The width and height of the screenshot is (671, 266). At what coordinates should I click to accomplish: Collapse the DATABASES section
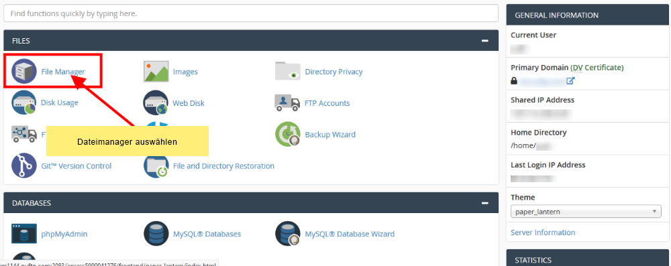pyautogui.click(x=485, y=203)
